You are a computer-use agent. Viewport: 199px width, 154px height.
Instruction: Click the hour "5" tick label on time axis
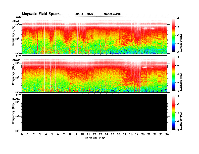coord(52,134)
